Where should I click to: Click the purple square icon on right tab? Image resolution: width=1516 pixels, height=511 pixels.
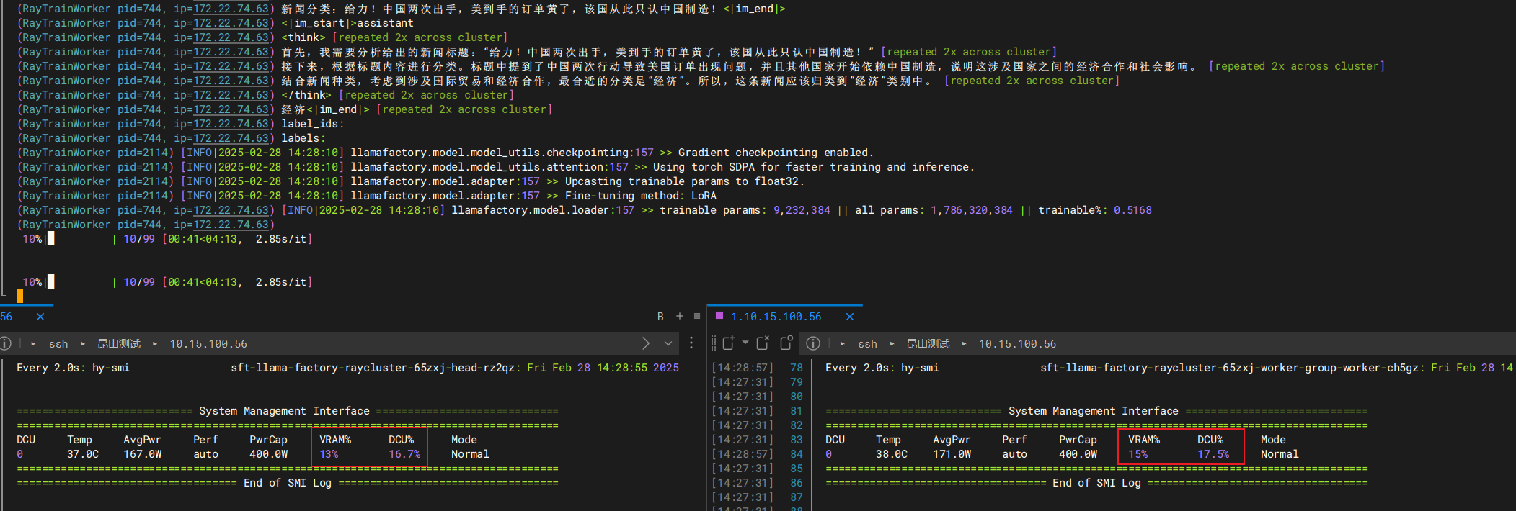click(719, 315)
